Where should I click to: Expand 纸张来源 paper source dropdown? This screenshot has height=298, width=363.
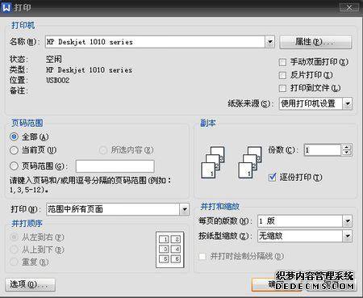pos(347,103)
